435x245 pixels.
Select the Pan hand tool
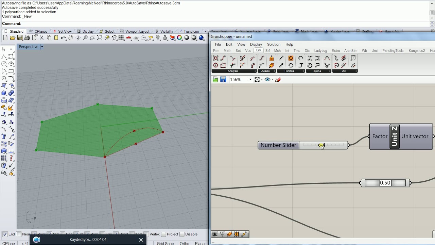coord(70,38)
